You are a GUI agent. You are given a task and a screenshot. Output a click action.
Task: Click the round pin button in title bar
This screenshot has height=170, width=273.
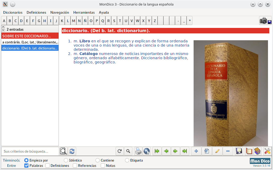click(x=13, y=4)
